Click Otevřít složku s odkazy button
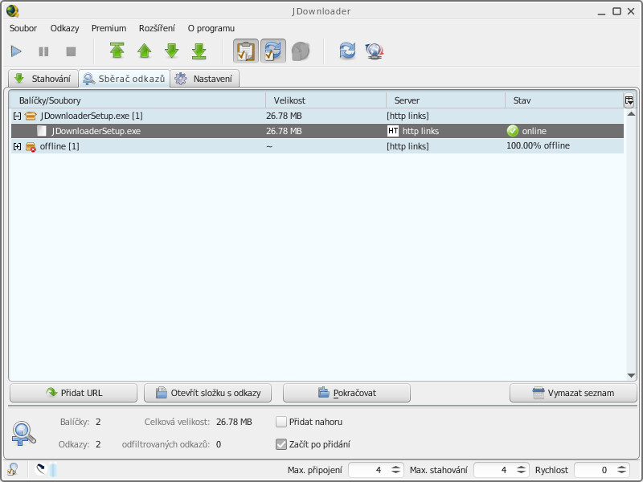 click(207, 393)
